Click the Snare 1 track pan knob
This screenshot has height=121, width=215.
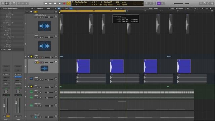[x=56, y=62]
